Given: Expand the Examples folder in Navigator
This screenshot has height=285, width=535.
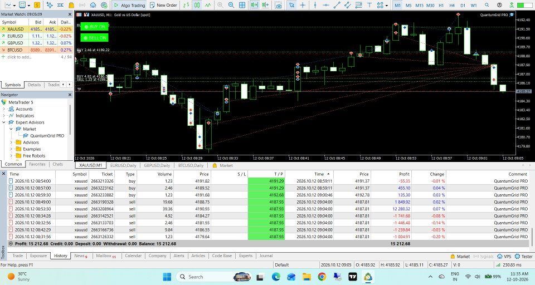Looking at the screenshot, I should tap(11, 149).
